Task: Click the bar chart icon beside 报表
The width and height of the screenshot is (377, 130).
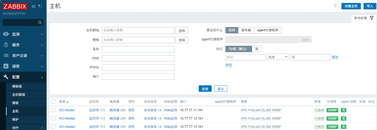Action: click(6, 66)
